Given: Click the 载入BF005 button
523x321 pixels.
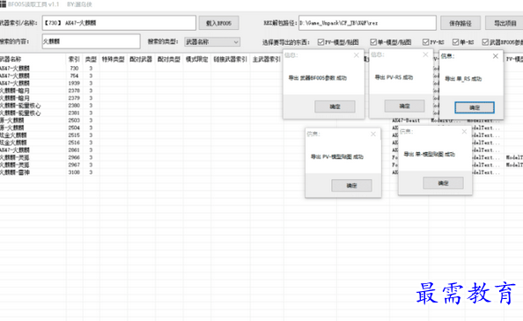Looking at the screenshot, I should (x=219, y=23).
